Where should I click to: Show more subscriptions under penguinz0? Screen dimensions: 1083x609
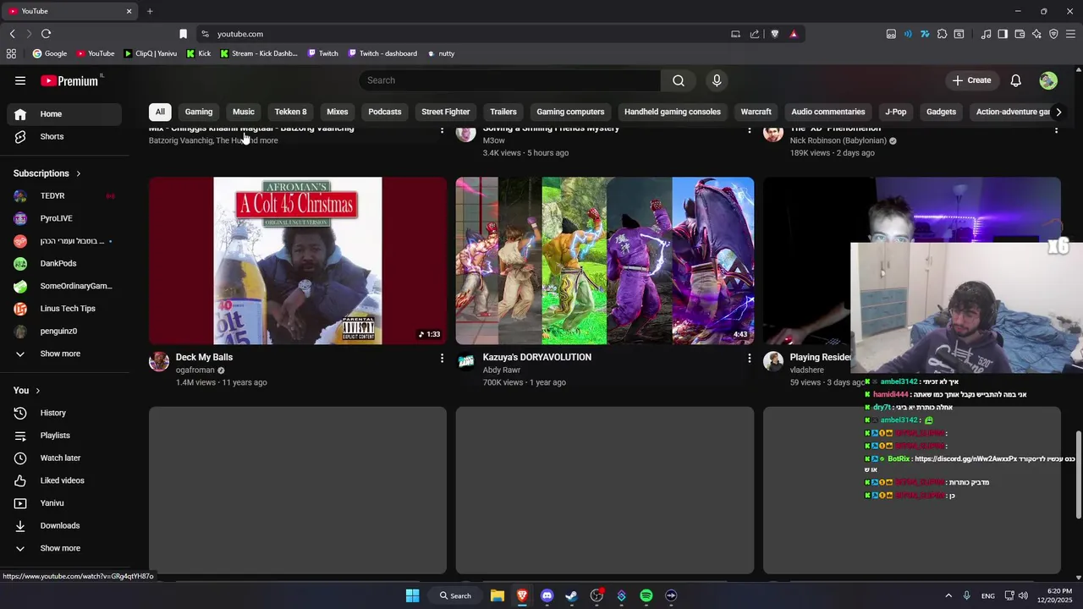tap(64, 354)
